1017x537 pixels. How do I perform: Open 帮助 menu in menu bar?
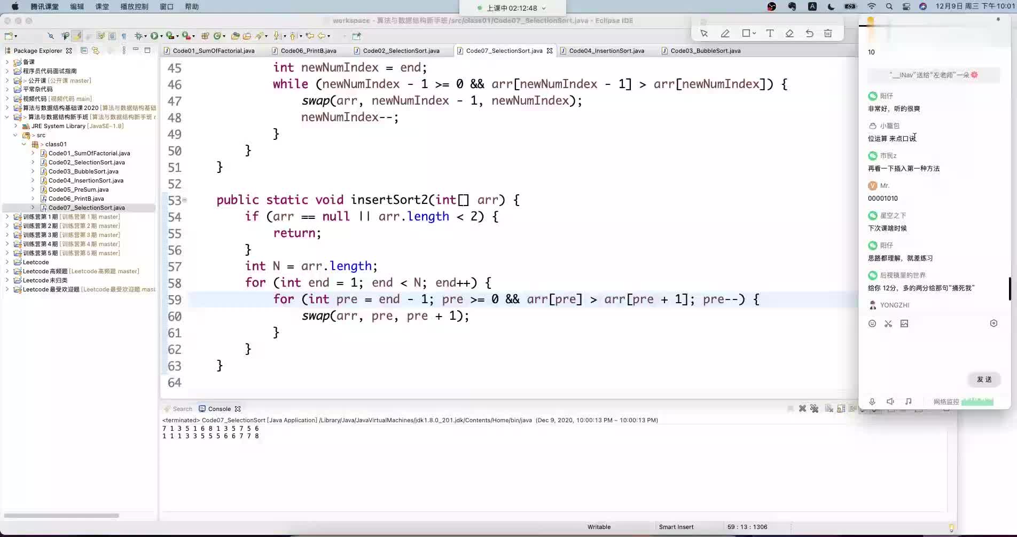192,6
